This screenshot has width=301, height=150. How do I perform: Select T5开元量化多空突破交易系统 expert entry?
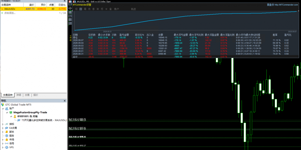pyautogui.click(x=43, y=120)
